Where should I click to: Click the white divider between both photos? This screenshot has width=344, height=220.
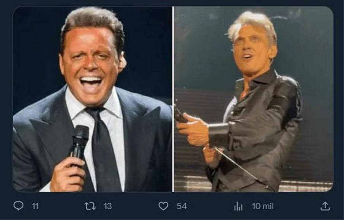(x=173, y=99)
